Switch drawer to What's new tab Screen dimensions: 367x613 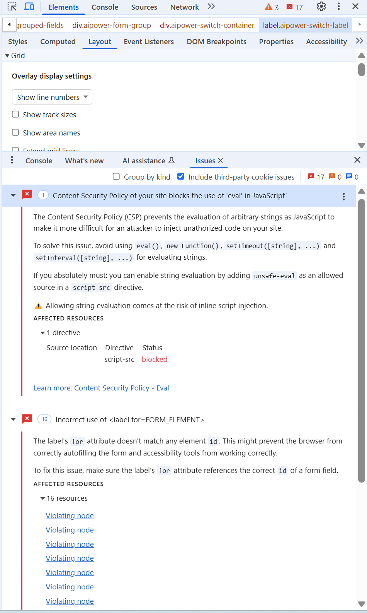[x=84, y=161]
